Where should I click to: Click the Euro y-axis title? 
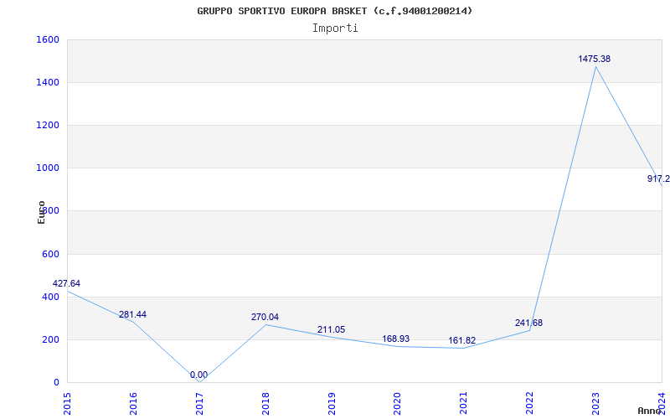pos(41,212)
